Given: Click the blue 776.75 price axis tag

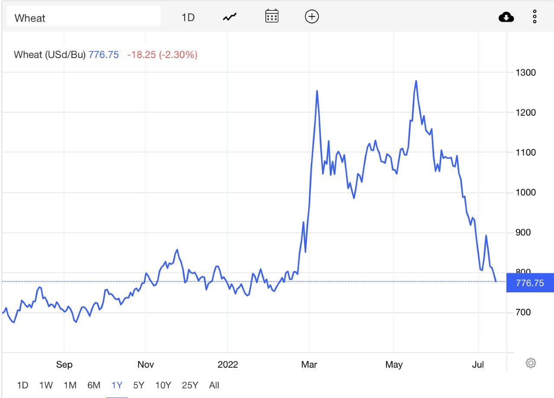Looking at the screenshot, I should tap(530, 283).
